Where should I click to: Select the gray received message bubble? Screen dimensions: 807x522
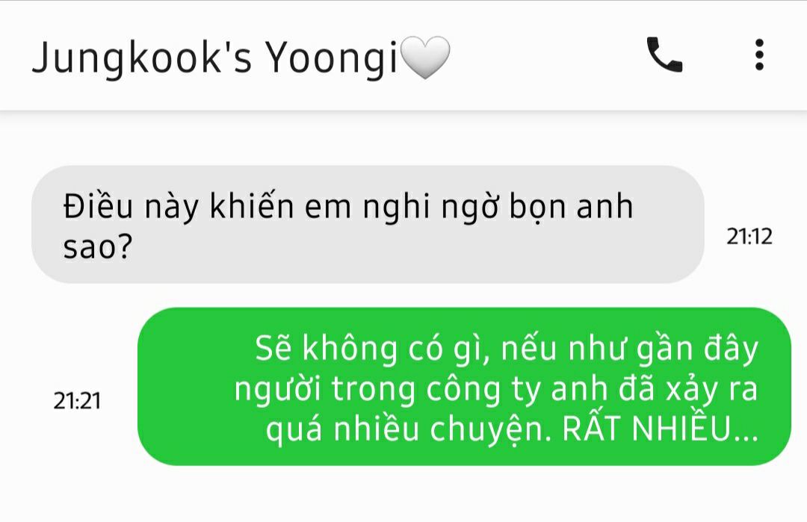tap(368, 224)
